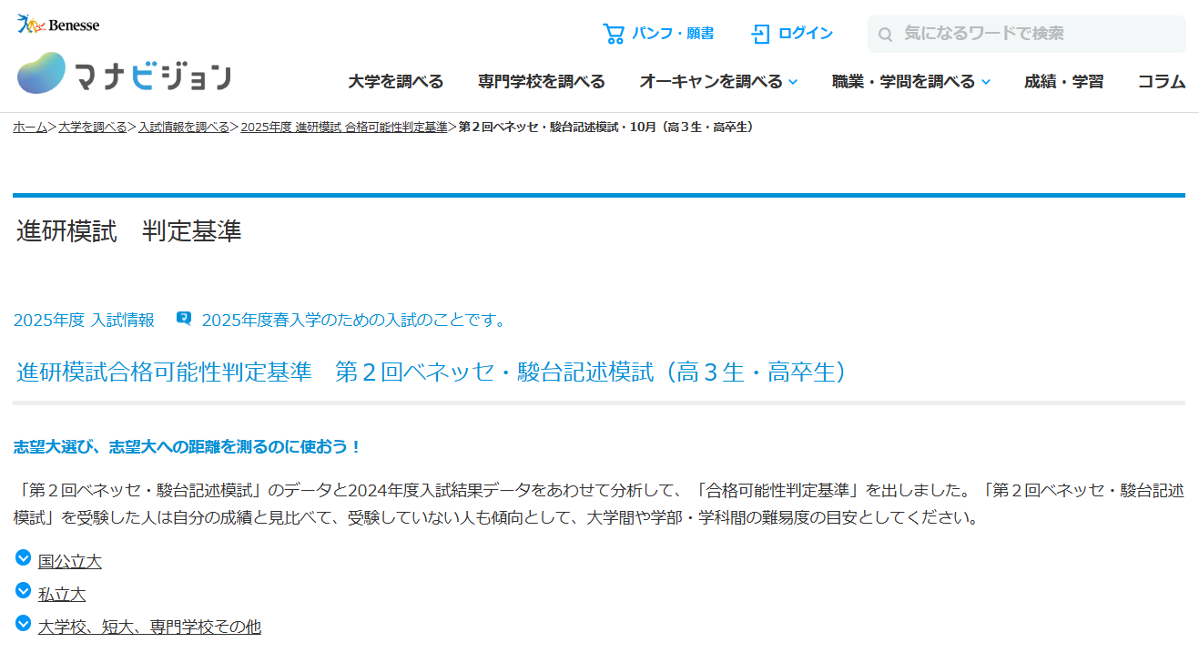Expand the 大学校、短大、専門学校その他 section
Viewport: 1199px width, 653px height.
point(148,627)
